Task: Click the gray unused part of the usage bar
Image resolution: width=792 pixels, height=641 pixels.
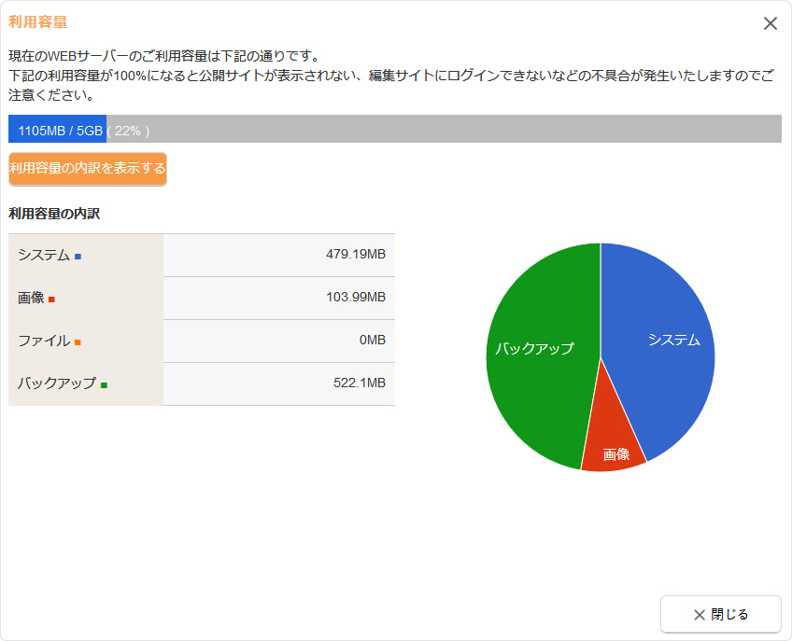Action: [467, 130]
